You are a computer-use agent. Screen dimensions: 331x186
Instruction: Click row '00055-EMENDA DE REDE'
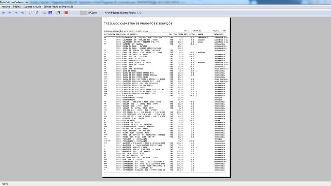click(x=165, y=122)
